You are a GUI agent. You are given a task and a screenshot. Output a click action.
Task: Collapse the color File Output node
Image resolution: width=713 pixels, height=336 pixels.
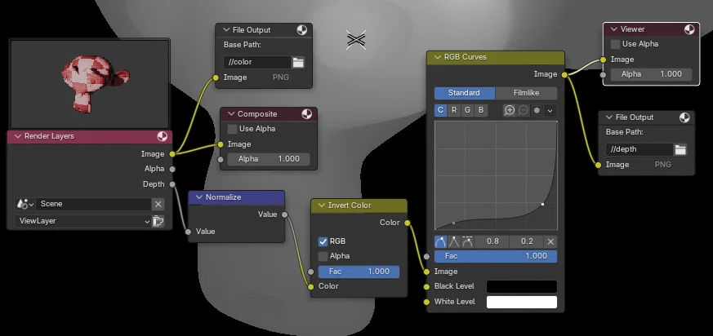coord(226,30)
